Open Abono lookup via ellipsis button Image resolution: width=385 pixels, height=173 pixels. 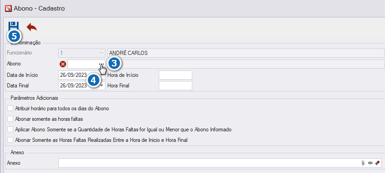coord(102,64)
